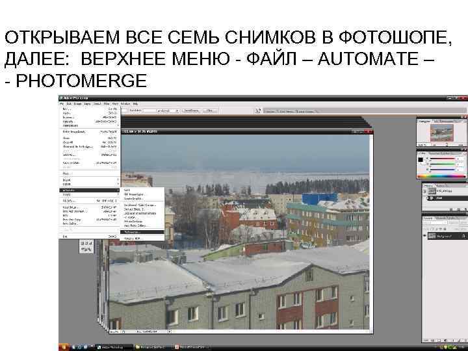
Task: Click the red channel slider
Action: [442, 159]
